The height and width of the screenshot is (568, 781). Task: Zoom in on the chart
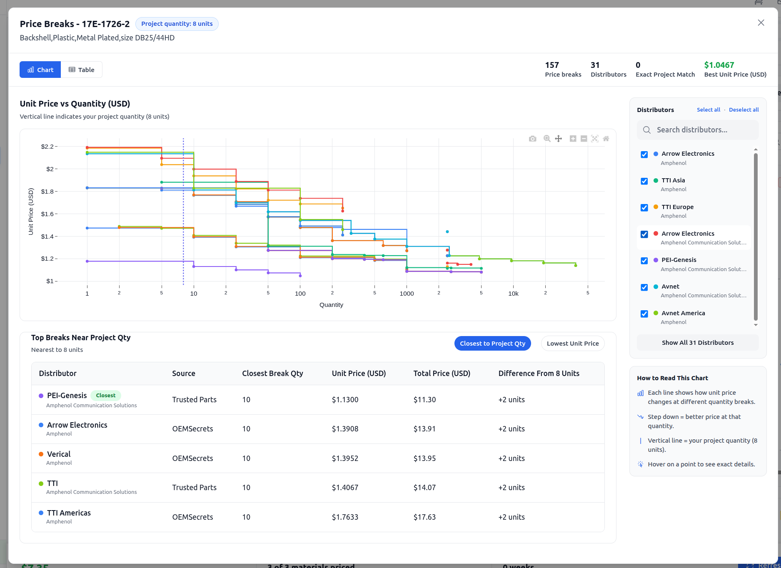click(x=573, y=139)
